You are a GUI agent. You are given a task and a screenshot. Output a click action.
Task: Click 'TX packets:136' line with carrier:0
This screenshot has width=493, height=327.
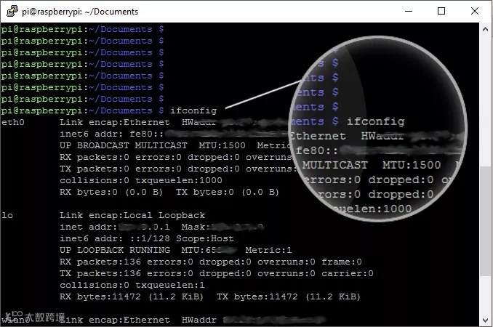click(x=216, y=273)
